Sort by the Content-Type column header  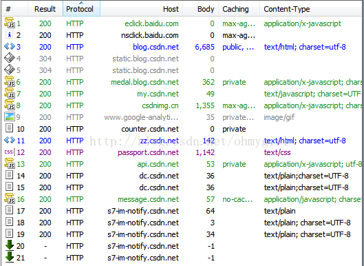click(x=312, y=9)
